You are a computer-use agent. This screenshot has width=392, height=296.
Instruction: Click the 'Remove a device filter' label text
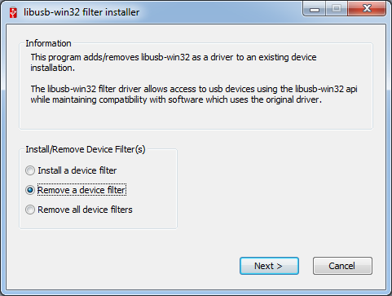(81, 190)
